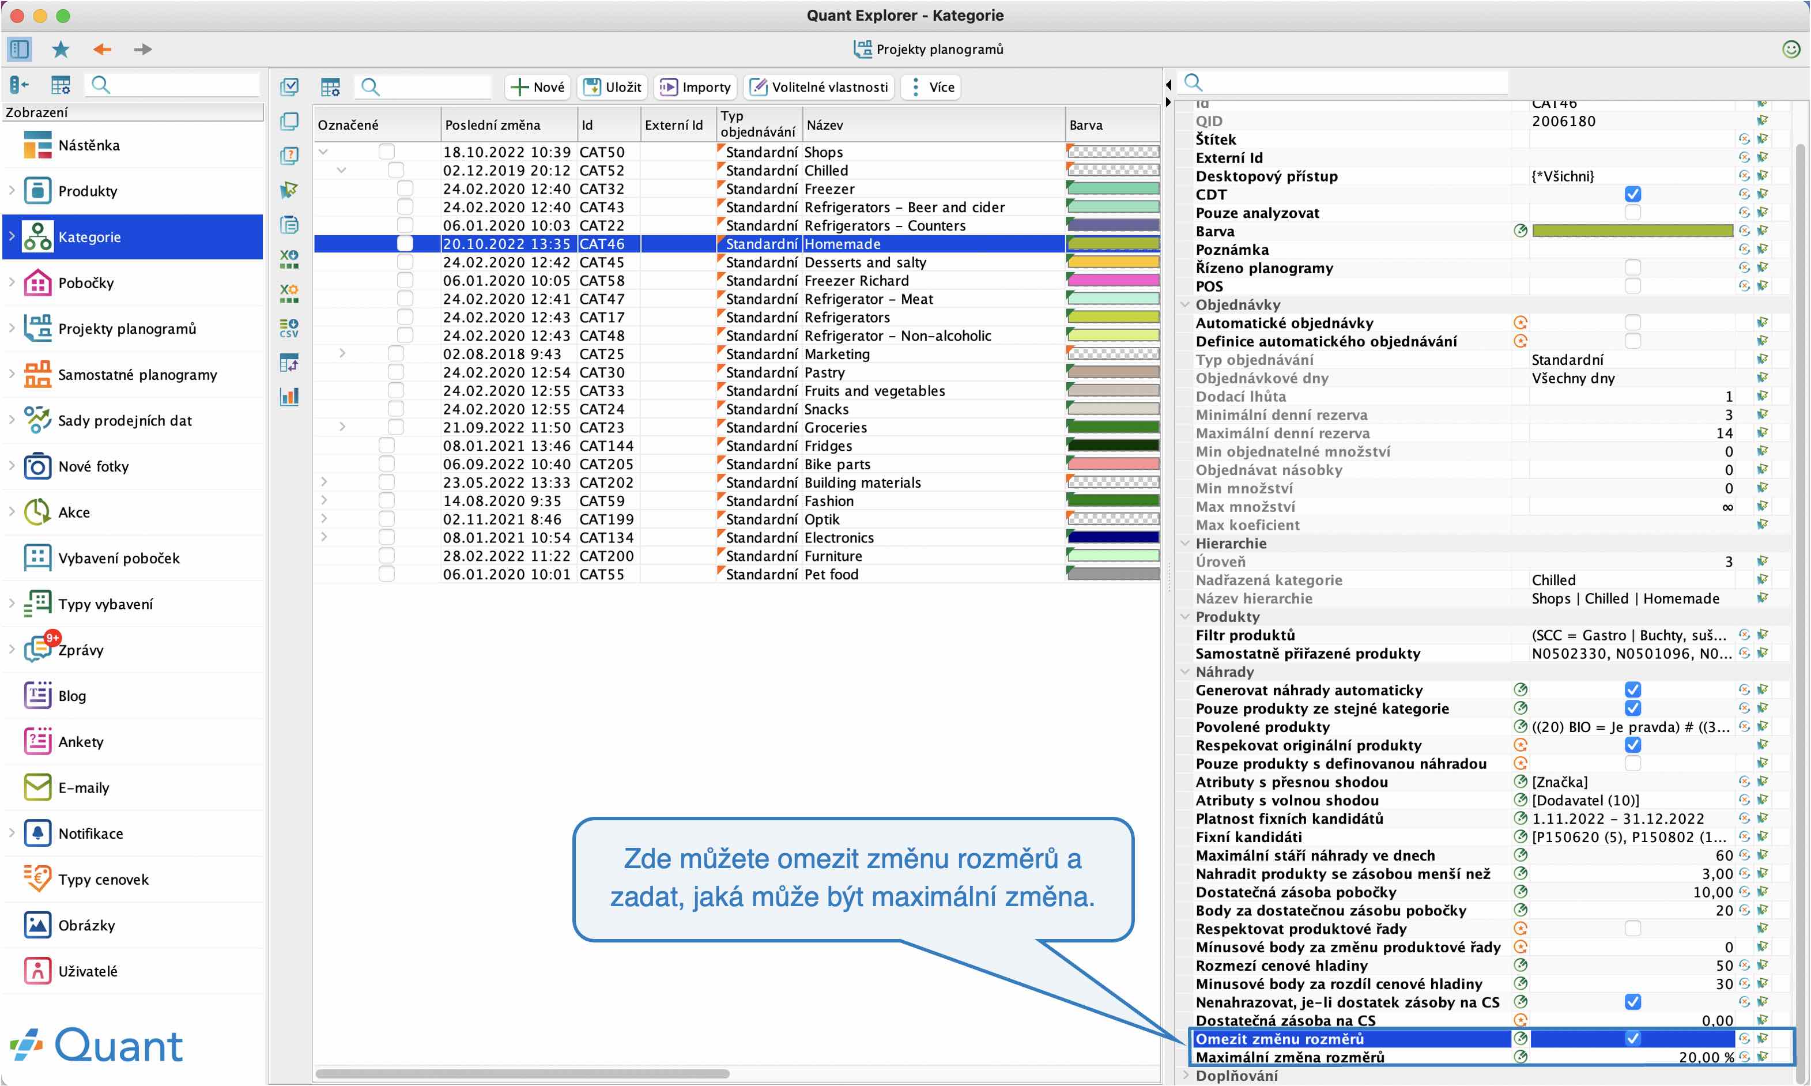
Task: Click the Vybavení poboček icon
Action: pyautogui.click(x=37, y=559)
